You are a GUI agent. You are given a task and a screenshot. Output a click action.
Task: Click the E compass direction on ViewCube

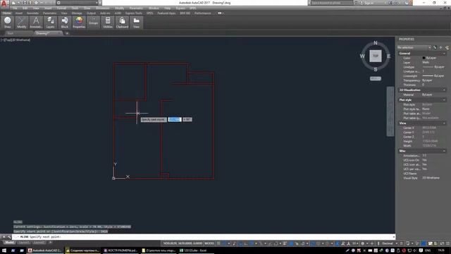pyautogui.click(x=388, y=56)
